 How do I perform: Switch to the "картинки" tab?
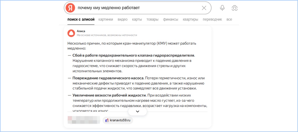(x=106, y=20)
